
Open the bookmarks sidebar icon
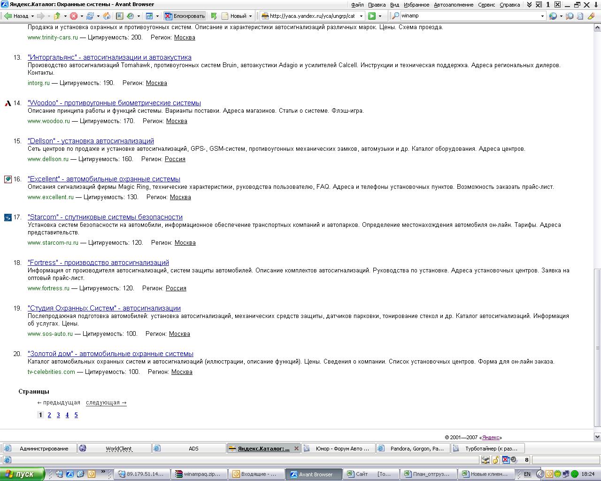coord(119,16)
